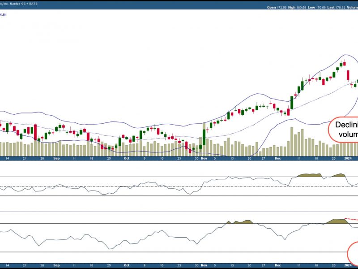Select Nov on the price chart date axis
Viewport: 358px width, 269px height.
tap(204, 158)
